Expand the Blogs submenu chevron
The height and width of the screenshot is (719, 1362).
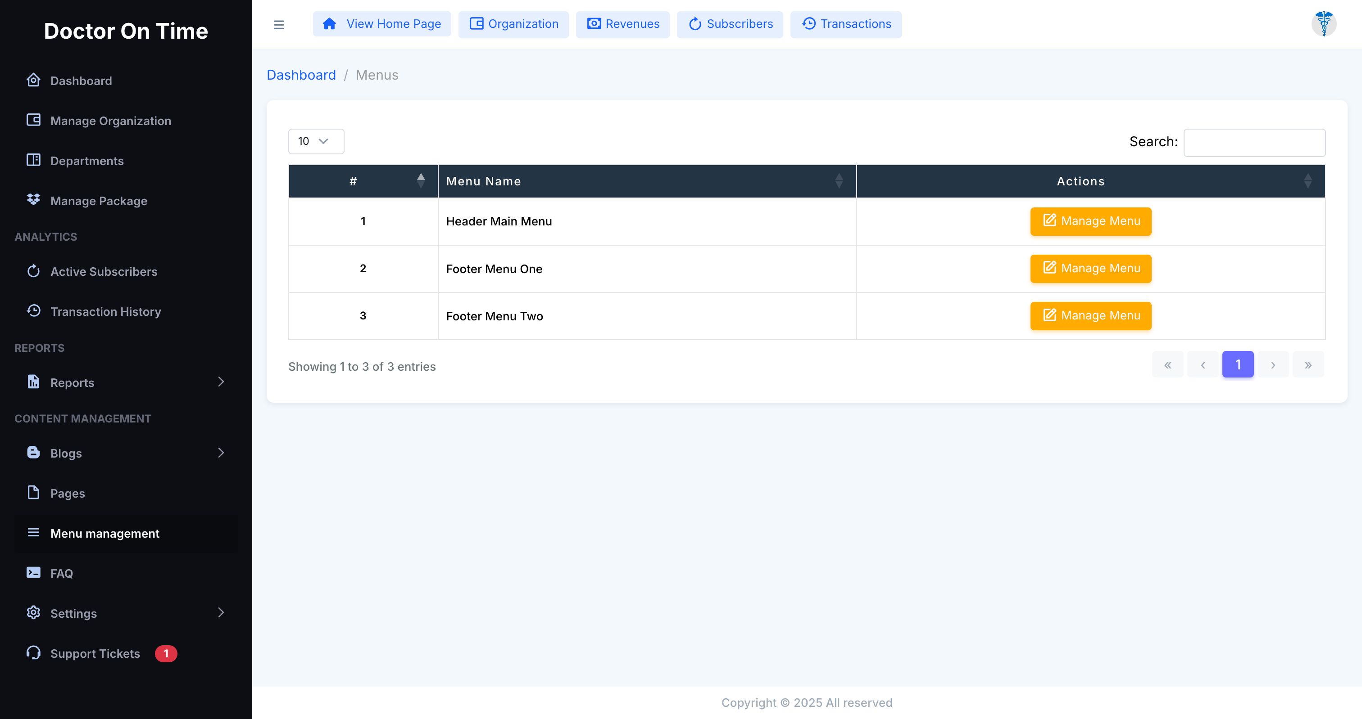[x=221, y=453]
